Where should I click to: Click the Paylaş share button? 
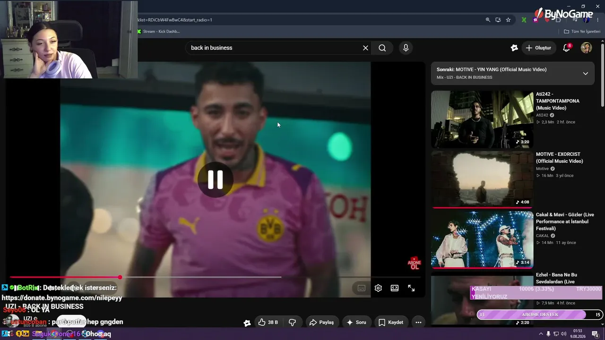[321, 323]
